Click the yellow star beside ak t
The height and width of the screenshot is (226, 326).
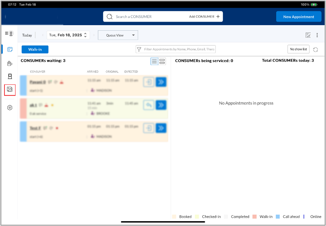pyautogui.click(x=53, y=105)
